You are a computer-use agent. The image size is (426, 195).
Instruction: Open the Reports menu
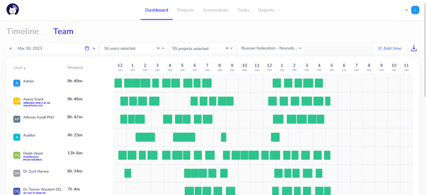click(269, 10)
